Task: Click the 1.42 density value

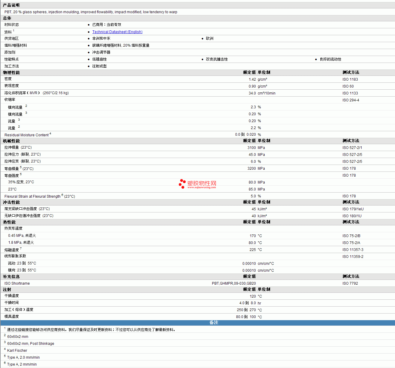Action: tap(252, 79)
